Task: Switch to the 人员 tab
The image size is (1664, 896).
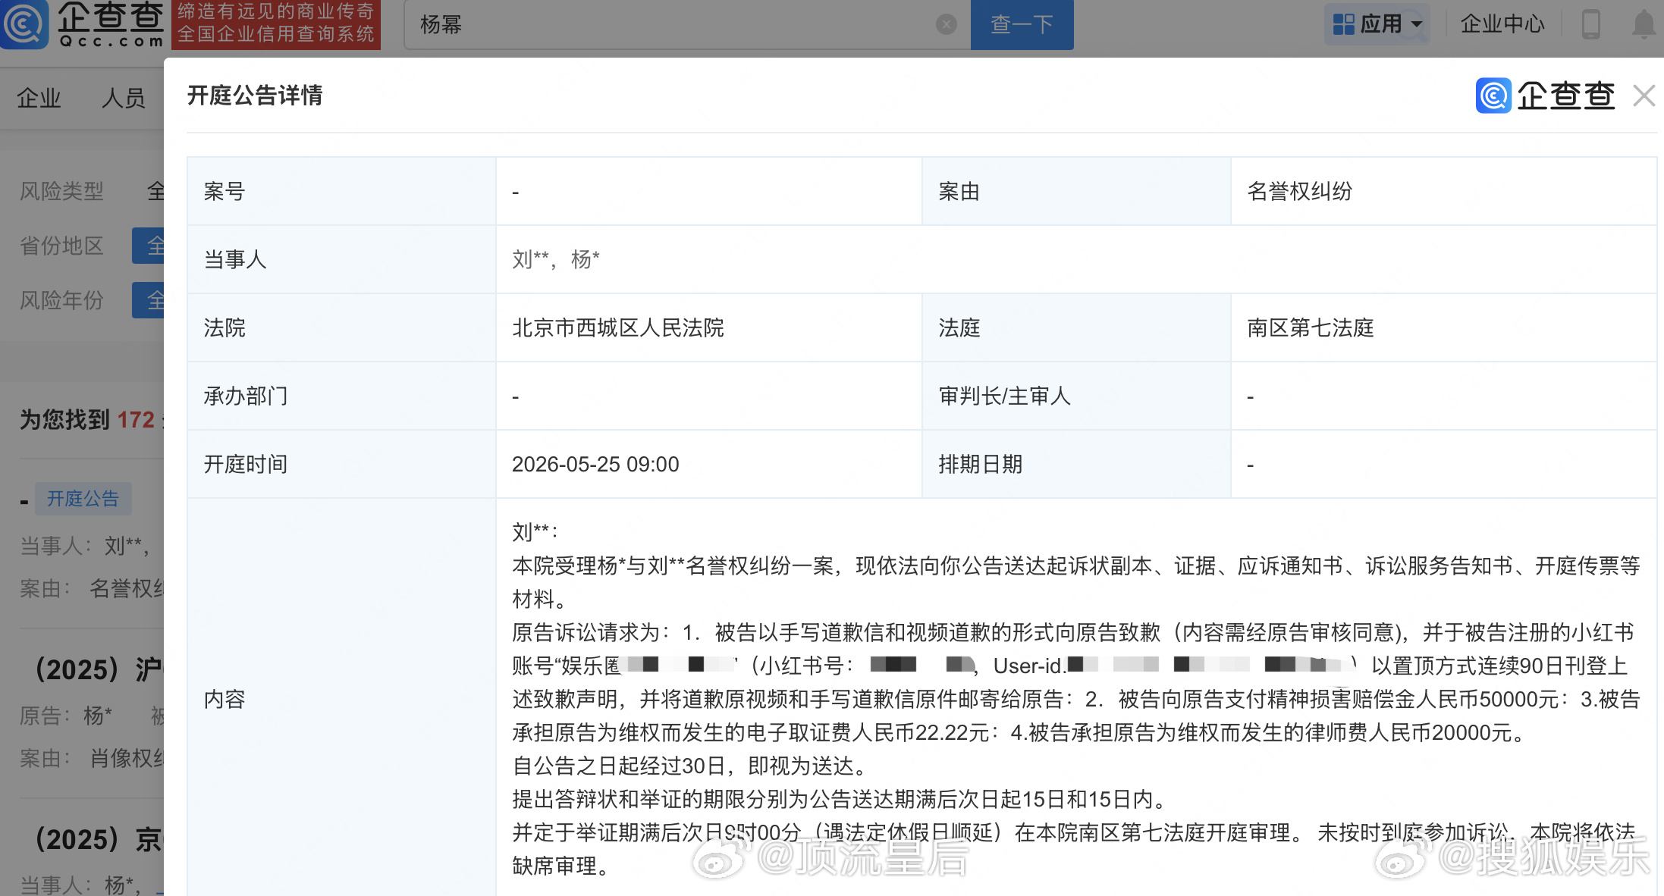Action: point(124,97)
